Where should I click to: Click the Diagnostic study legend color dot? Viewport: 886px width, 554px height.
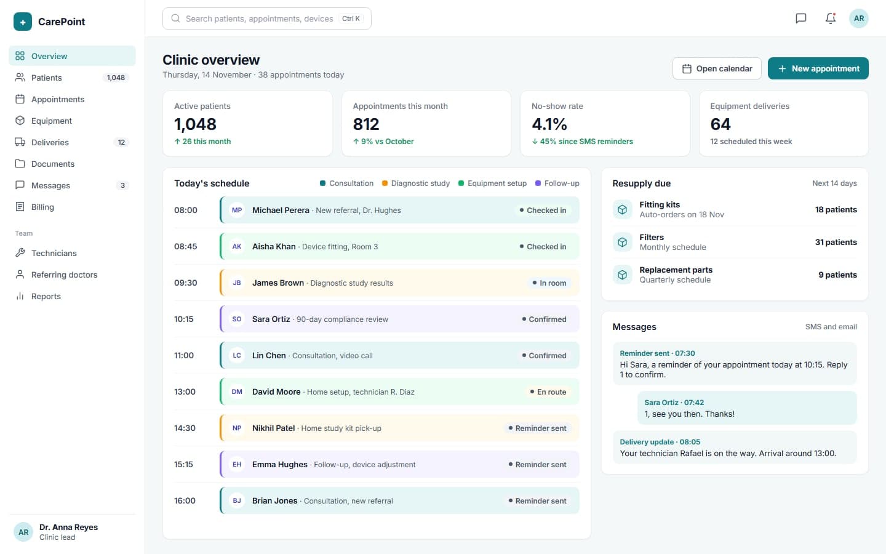(385, 183)
